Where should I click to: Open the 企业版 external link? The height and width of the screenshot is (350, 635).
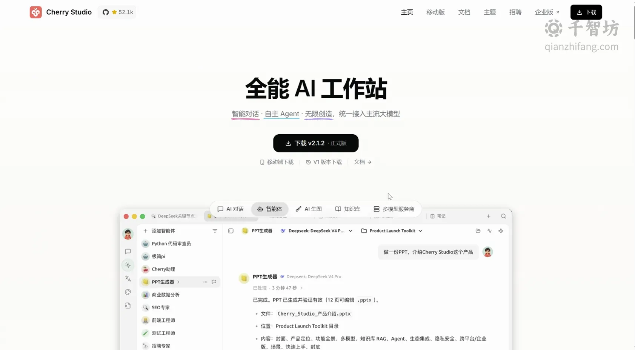pyautogui.click(x=547, y=12)
